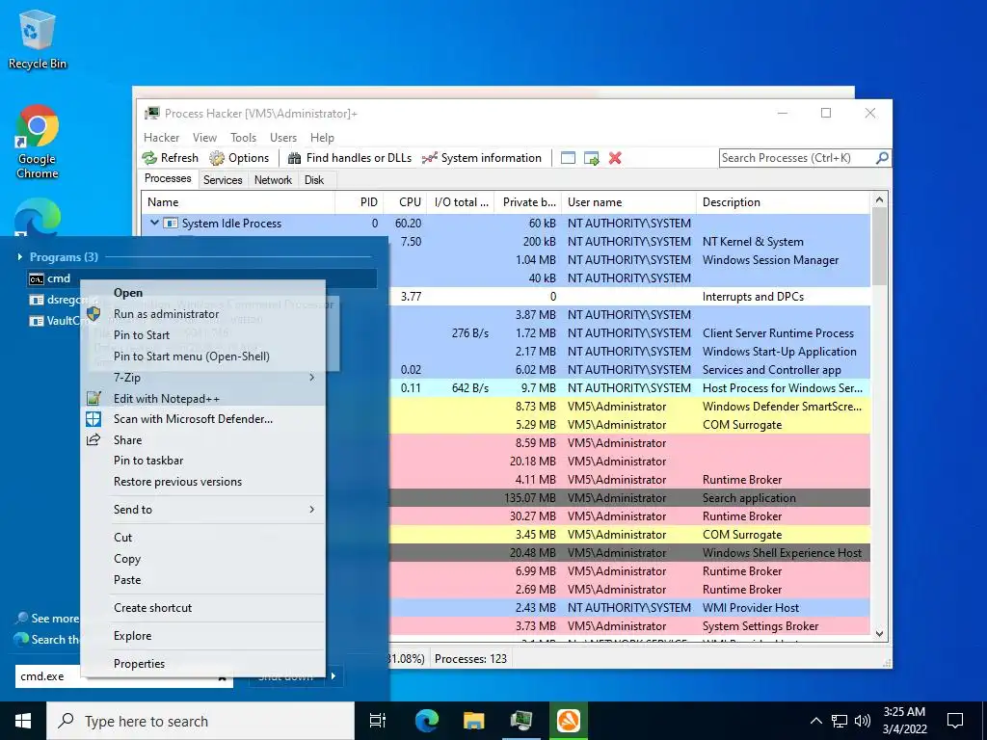987x740 pixels.
Task: Open Recycle Bin desktop icon
Action: [x=38, y=39]
